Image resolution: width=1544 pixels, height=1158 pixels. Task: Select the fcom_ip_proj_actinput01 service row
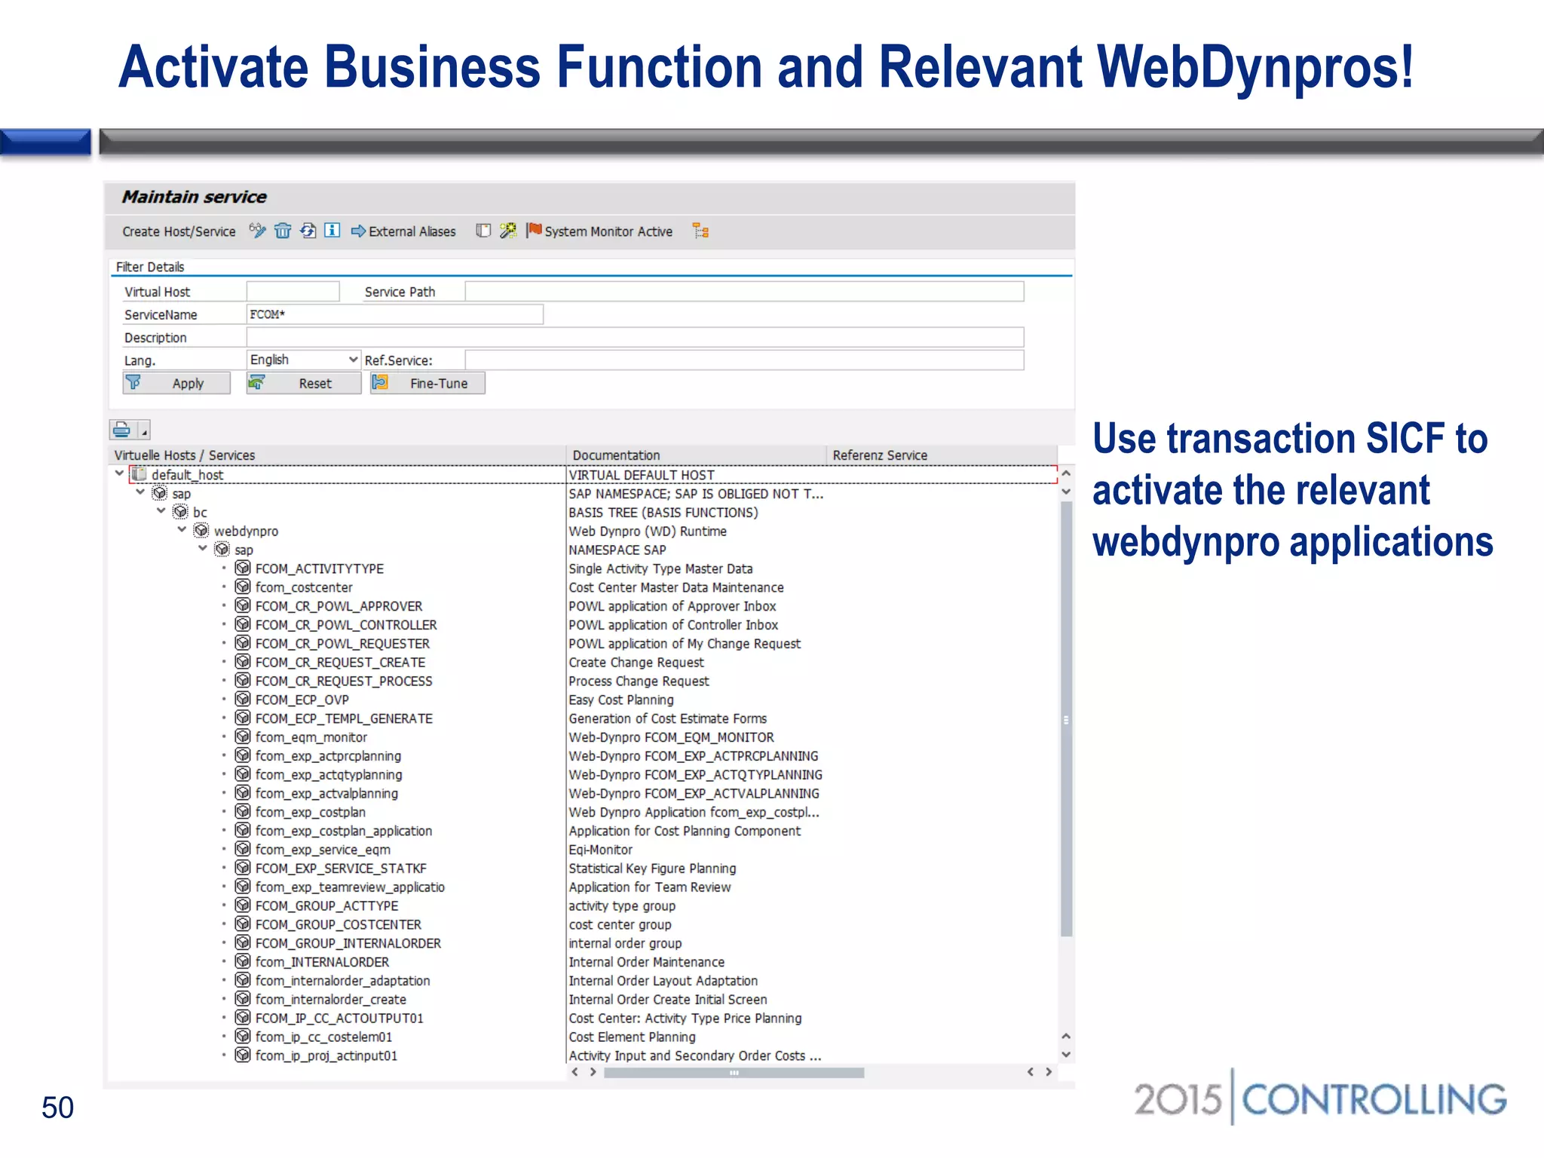pyautogui.click(x=326, y=1055)
